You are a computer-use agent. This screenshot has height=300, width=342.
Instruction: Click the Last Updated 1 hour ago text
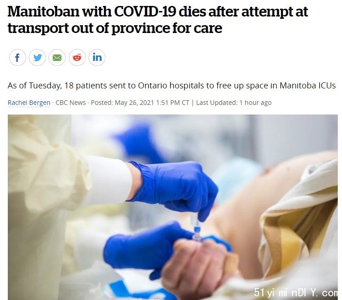pos(234,103)
